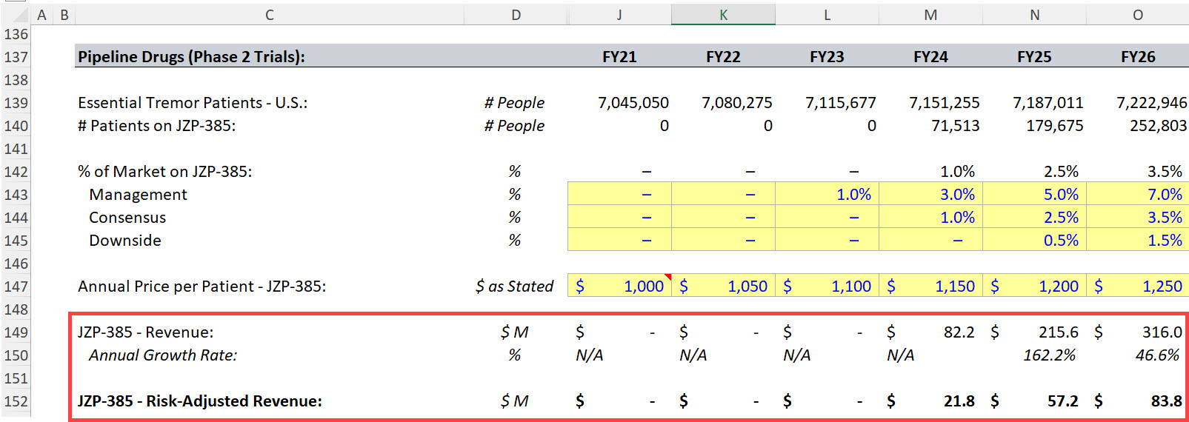Select the JZP-385 - Risk-Adjusted Revenue label
This screenshot has height=422, width=1189.
200,401
